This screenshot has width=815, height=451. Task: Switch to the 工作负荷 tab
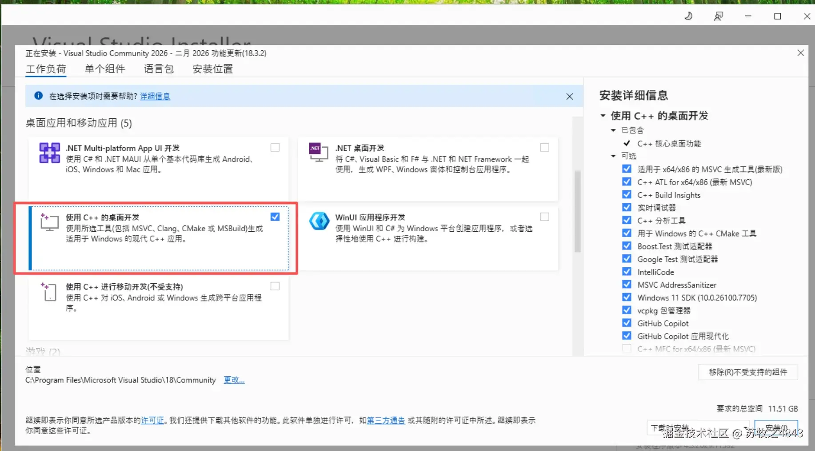[x=46, y=69]
